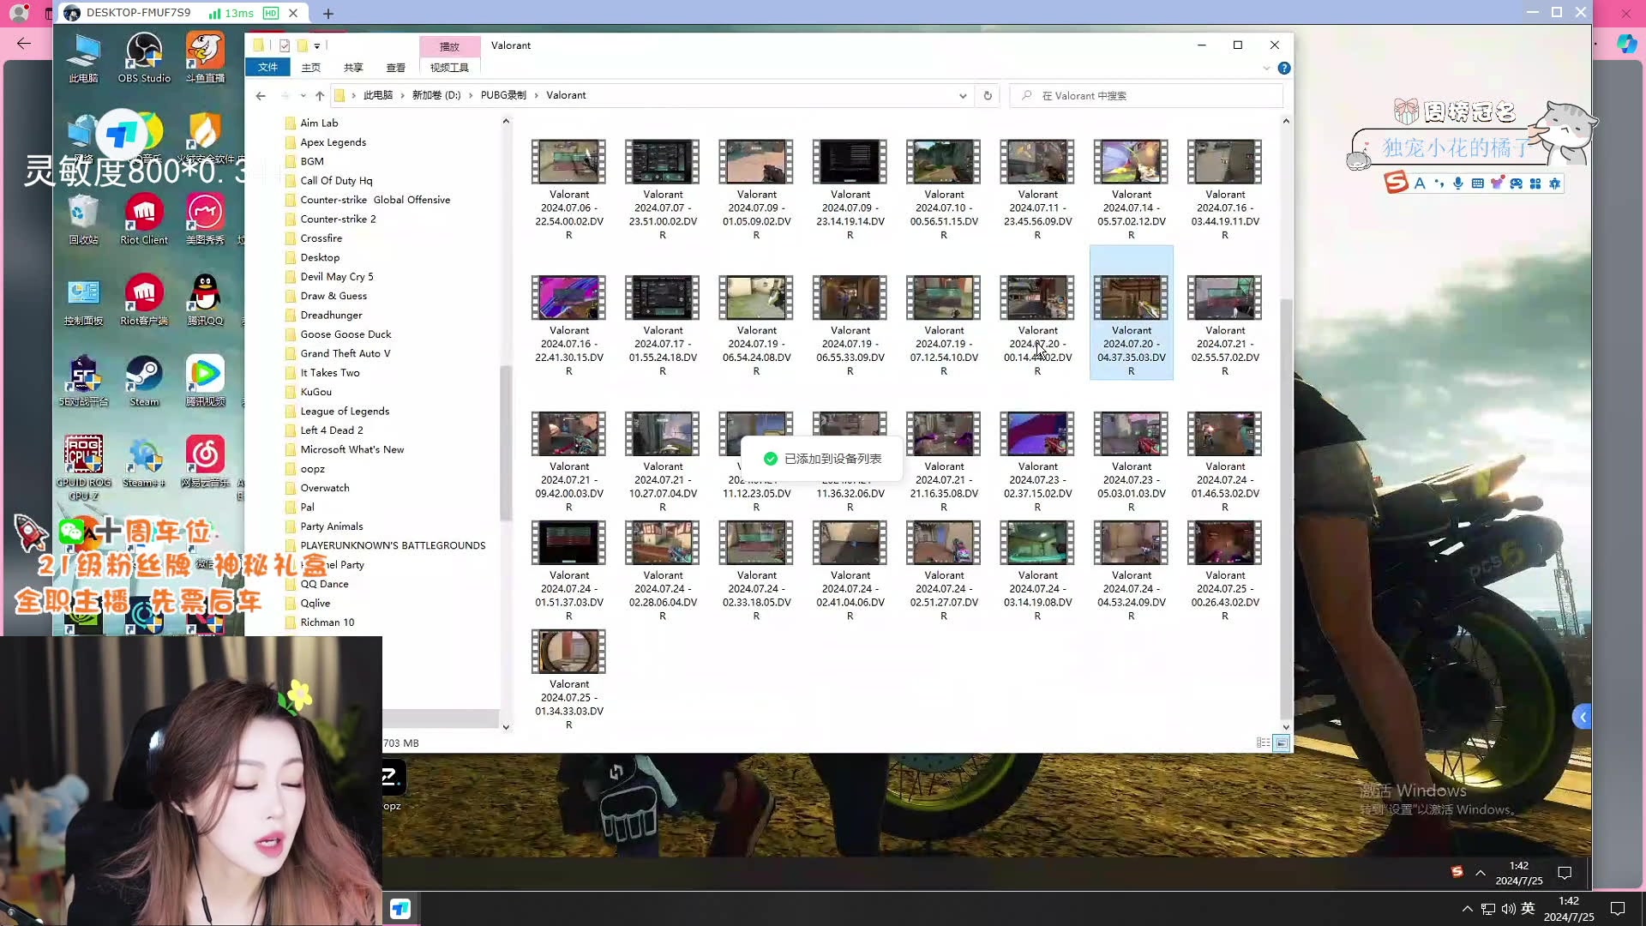The image size is (1646, 926).
Task: Select Overwatch folder in tree
Action: tap(325, 488)
